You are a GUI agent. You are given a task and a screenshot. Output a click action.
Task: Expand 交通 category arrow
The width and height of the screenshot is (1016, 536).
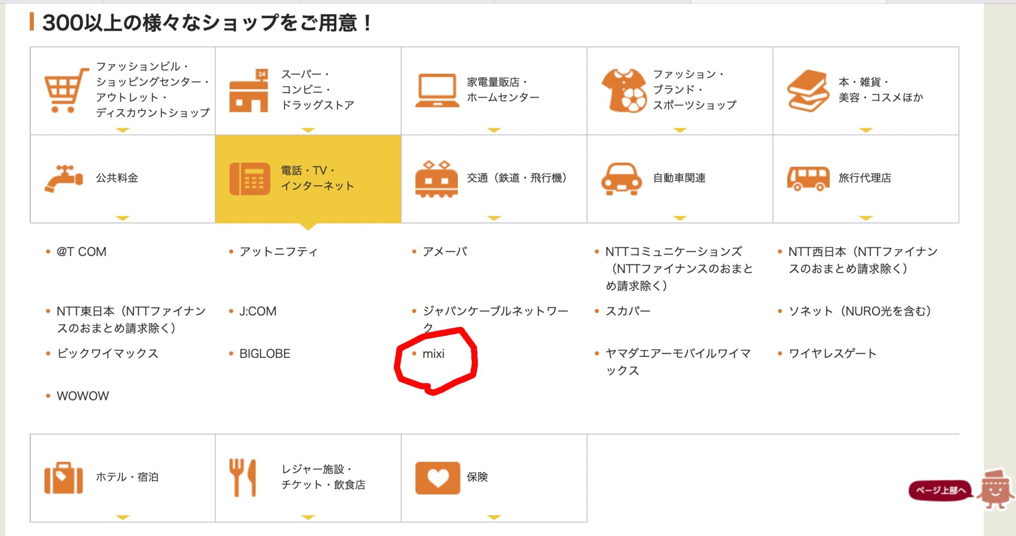494,218
